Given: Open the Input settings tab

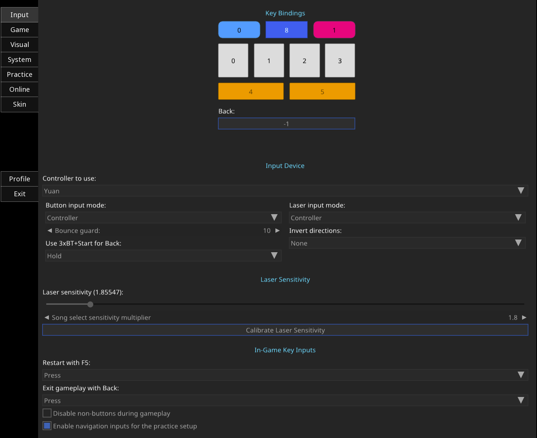Looking at the screenshot, I should (19, 15).
